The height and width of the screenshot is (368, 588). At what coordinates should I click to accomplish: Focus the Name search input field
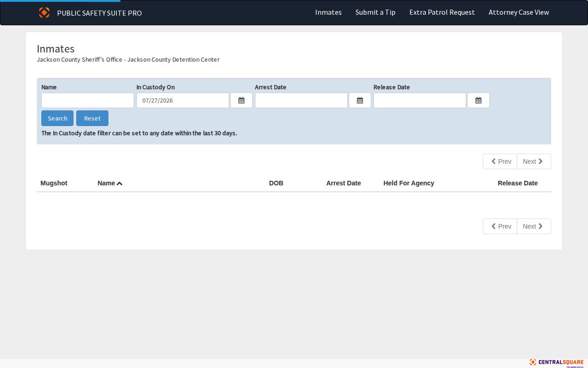click(x=88, y=100)
